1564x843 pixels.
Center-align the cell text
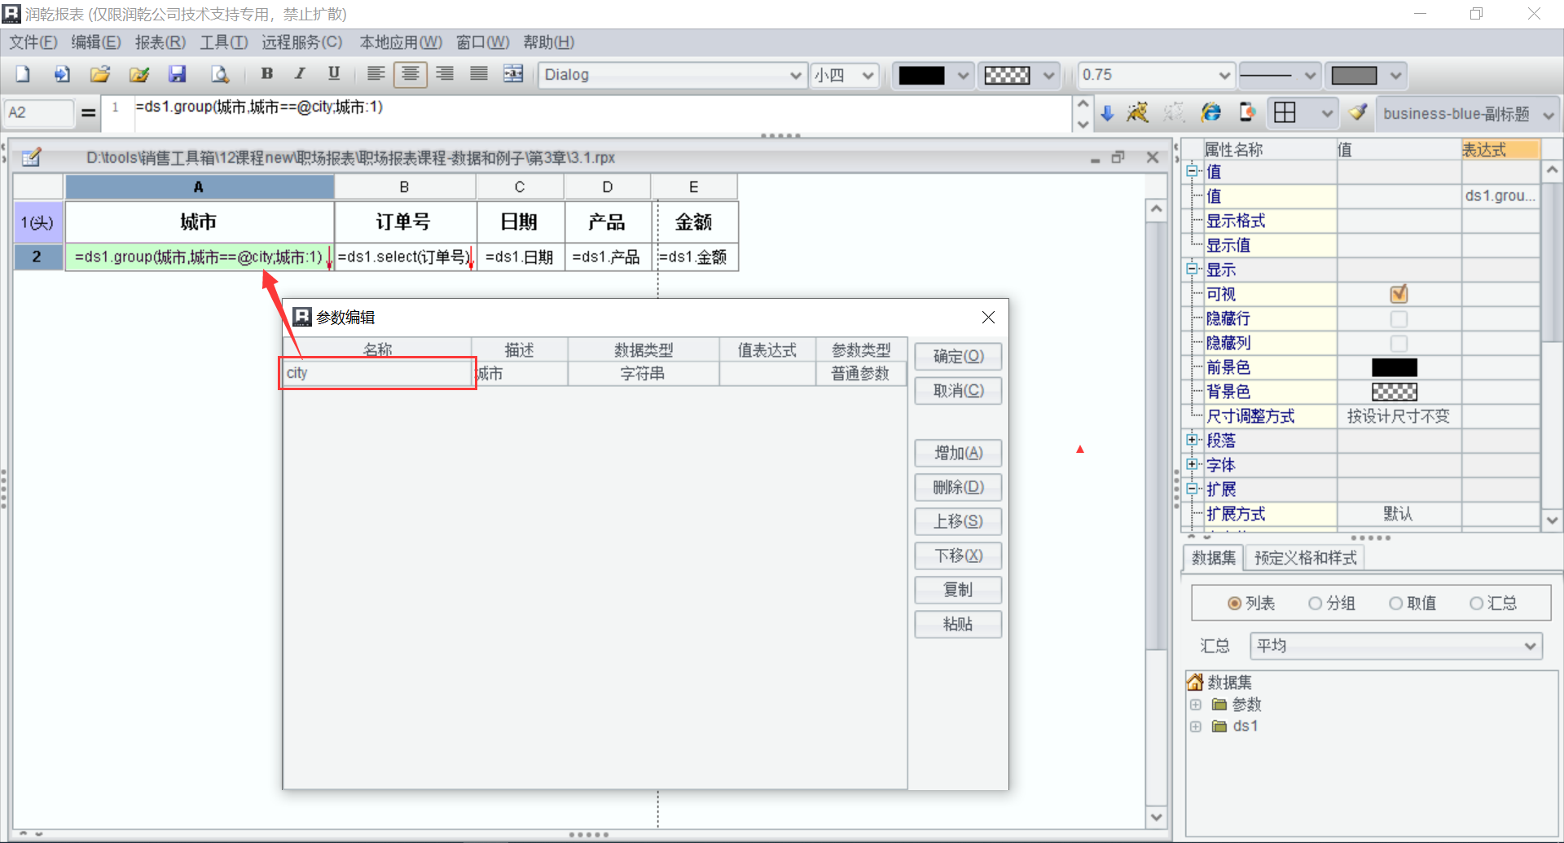pos(410,74)
